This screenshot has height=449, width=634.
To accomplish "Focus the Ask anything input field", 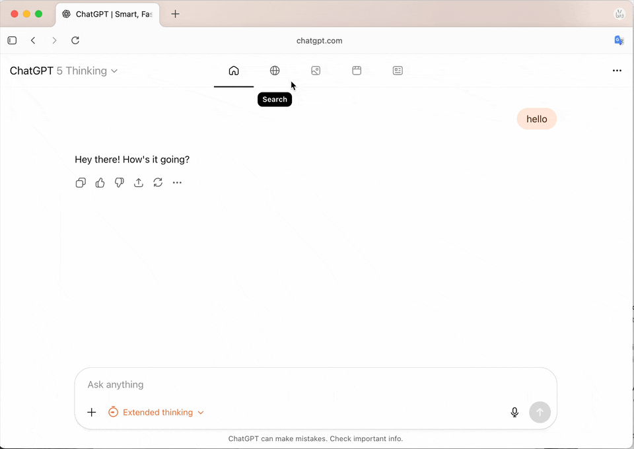I will tap(297, 384).
